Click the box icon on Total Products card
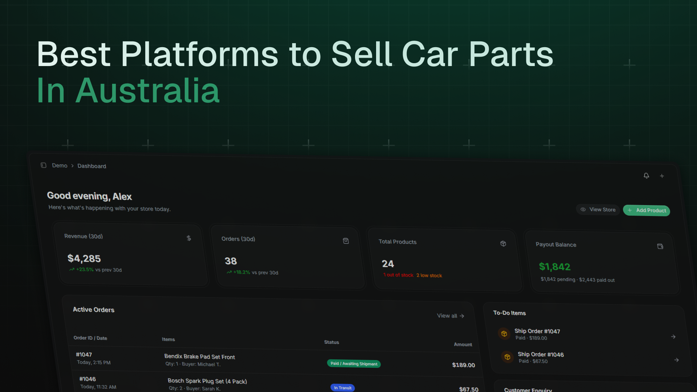The width and height of the screenshot is (697, 392). point(503,244)
